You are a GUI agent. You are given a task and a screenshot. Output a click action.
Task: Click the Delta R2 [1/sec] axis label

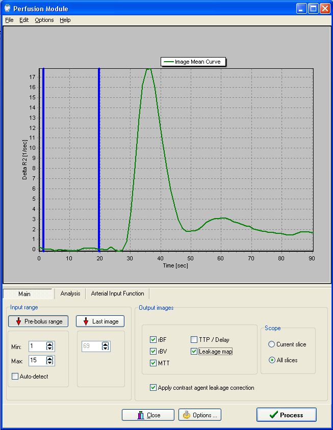[24, 160]
